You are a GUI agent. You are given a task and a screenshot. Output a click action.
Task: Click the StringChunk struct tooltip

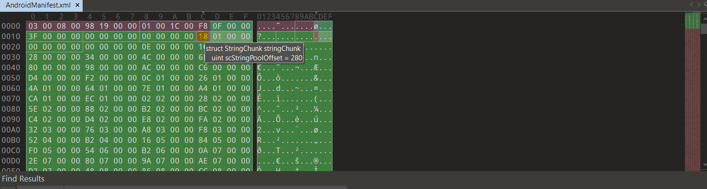click(255, 53)
